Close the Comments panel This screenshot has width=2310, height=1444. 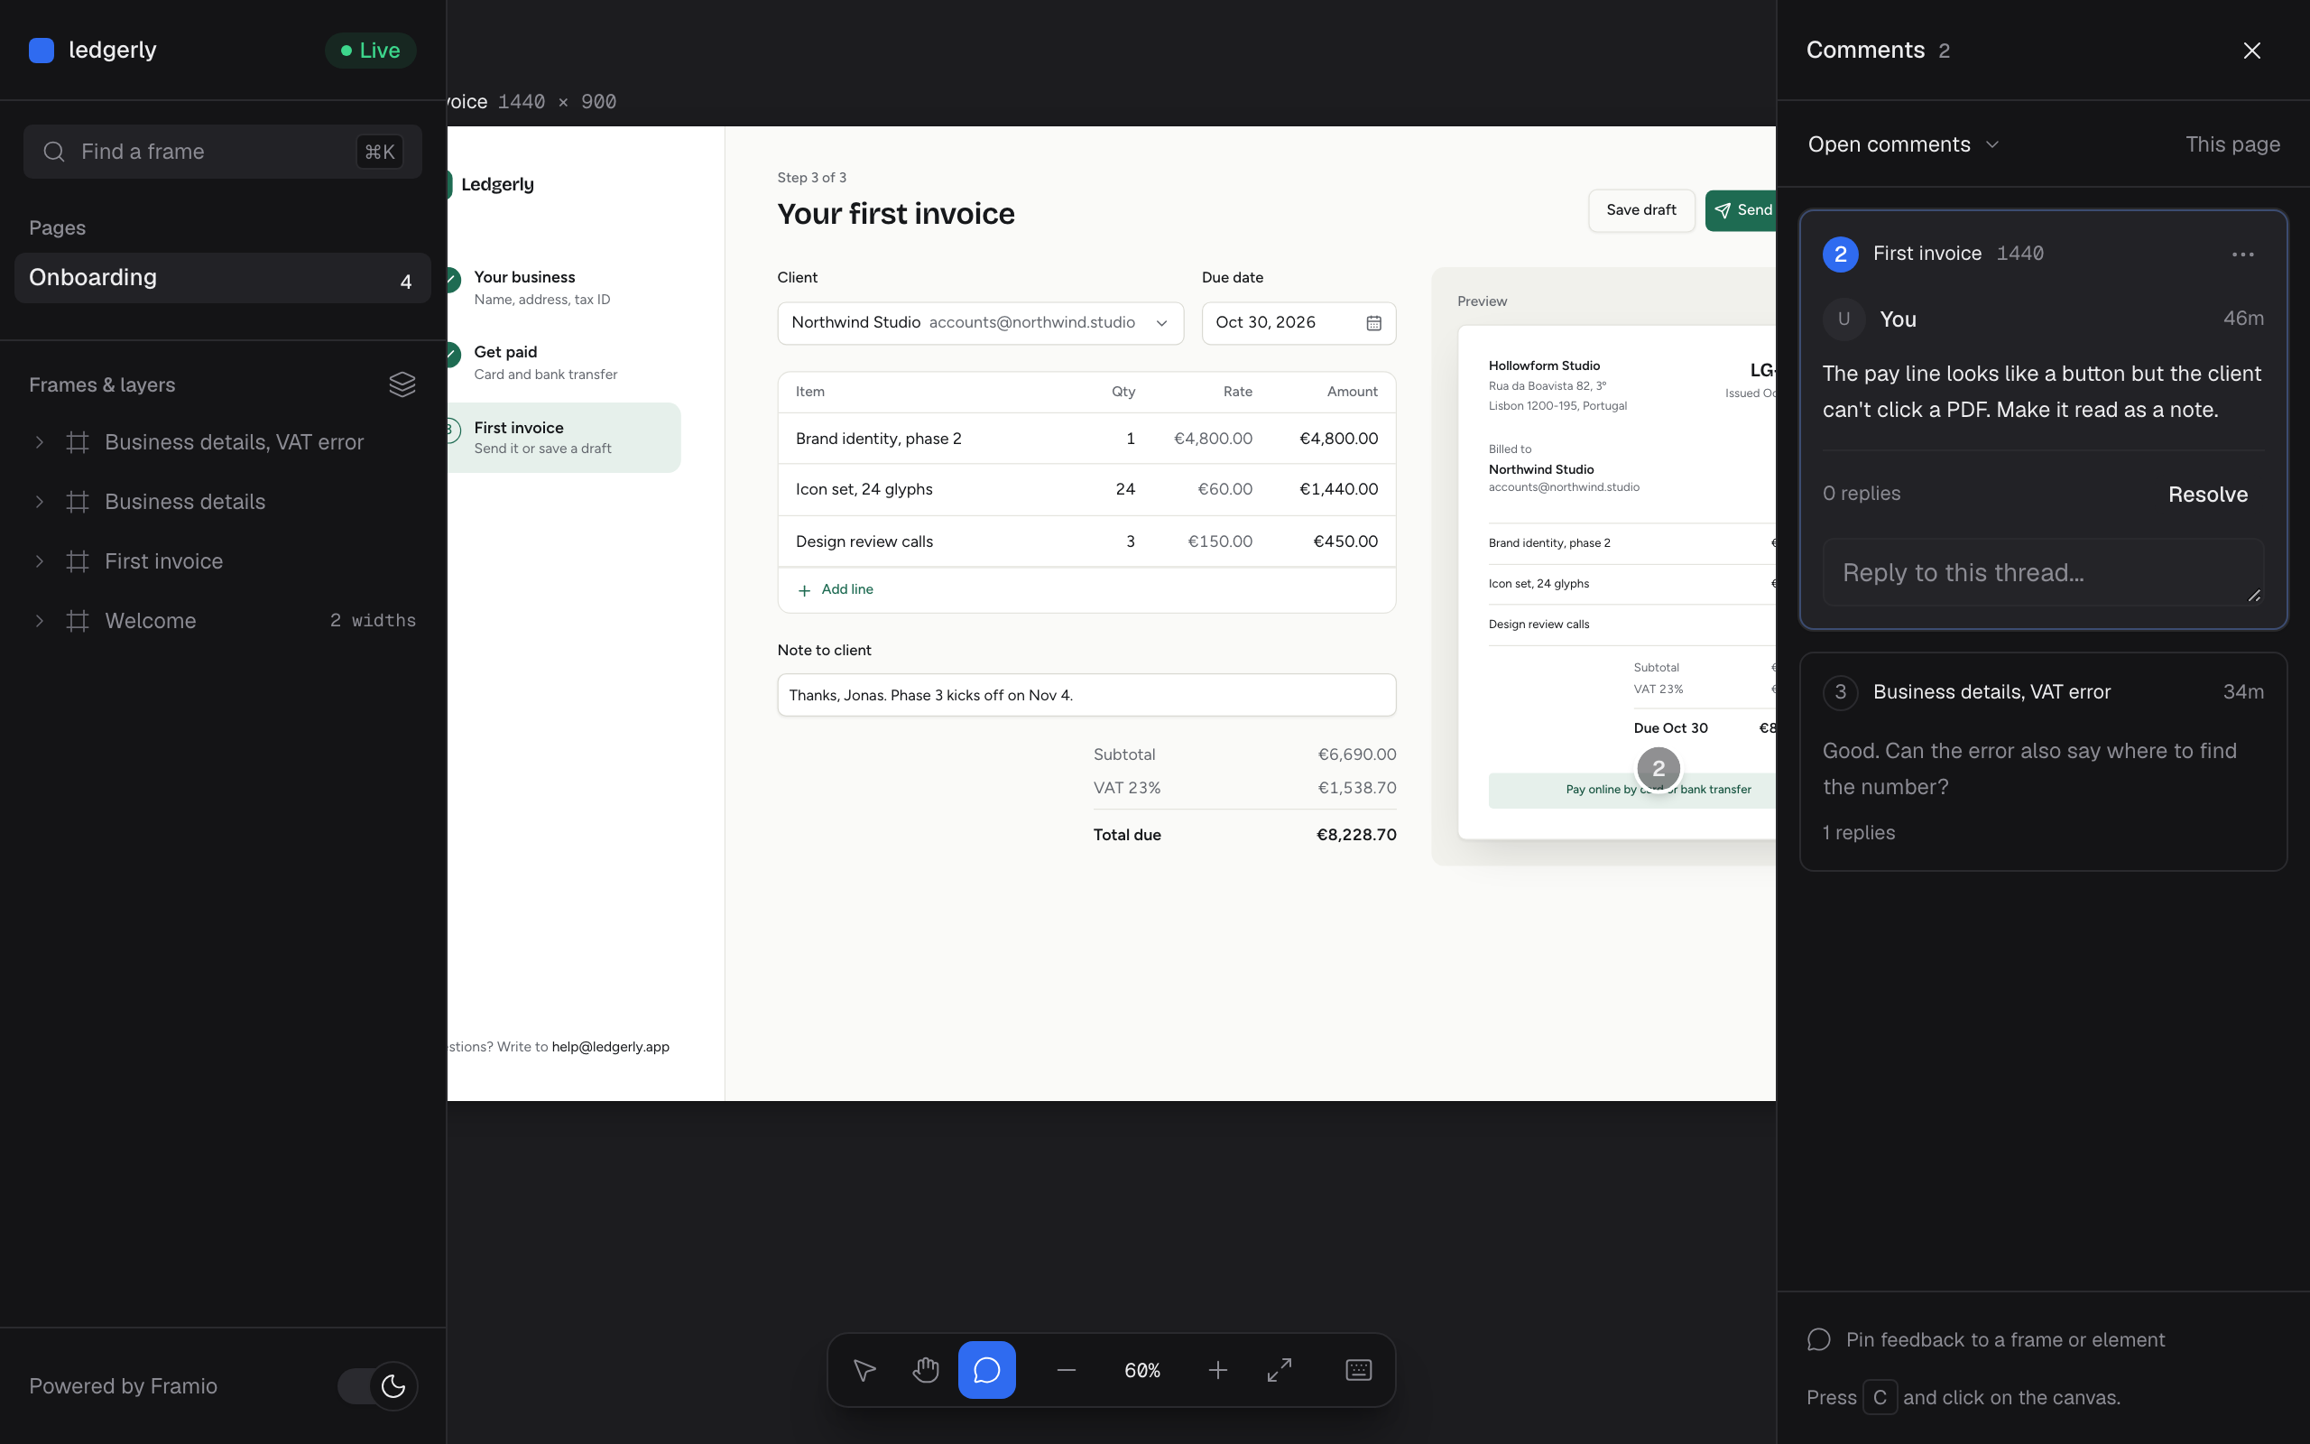pyautogui.click(x=2251, y=51)
